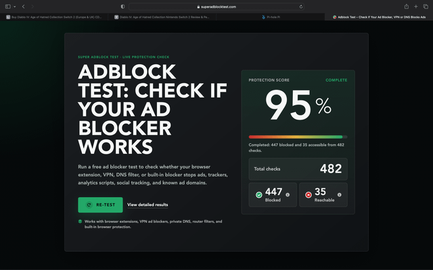Screen dimensions: 433x270
Task: Show the Safari sidebar
Action: (8, 7)
